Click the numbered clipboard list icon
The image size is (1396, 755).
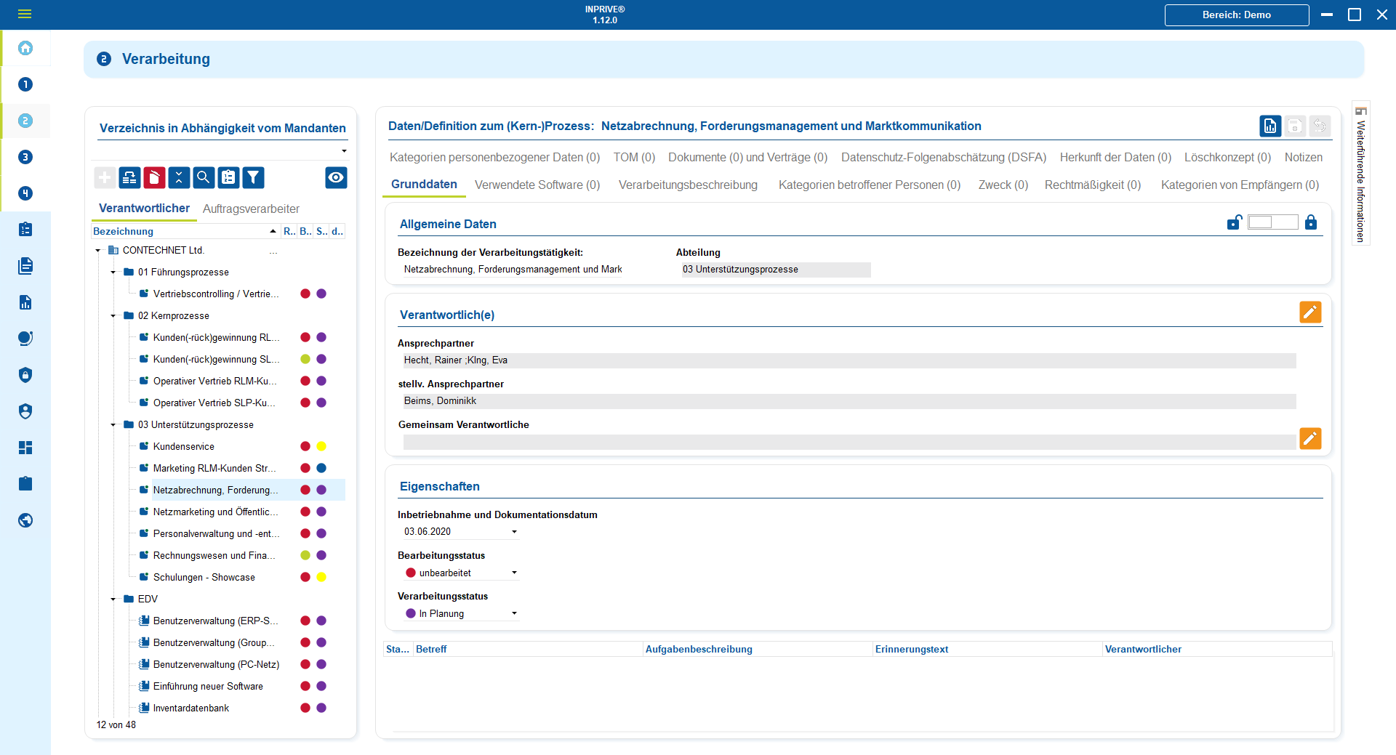(x=228, y=177)
